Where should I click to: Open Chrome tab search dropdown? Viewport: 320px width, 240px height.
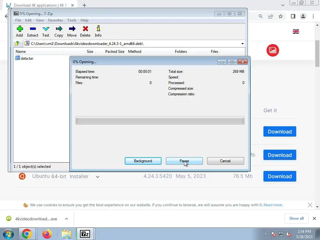point(282,5)
